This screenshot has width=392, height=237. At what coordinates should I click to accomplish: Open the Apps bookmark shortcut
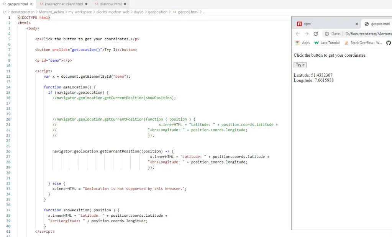coord(302,43)
